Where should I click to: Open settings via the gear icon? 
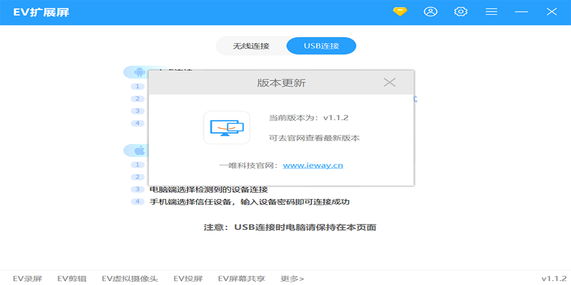(461, 12)
